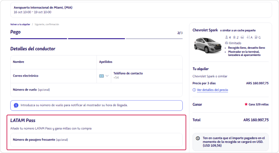Image resolution: width=279 pixels, height=153 pixels.
Task: Click the Siguiente, confirmación breadcrumb
Action: 47,25
